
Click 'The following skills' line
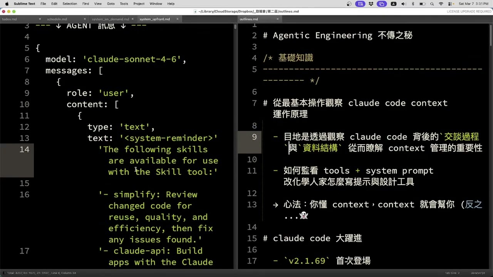pyautogui.click(x=153, y=149)
